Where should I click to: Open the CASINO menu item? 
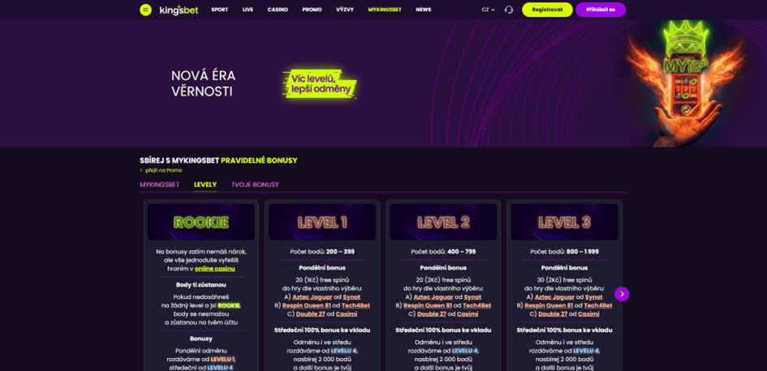[x=278, y=10]
